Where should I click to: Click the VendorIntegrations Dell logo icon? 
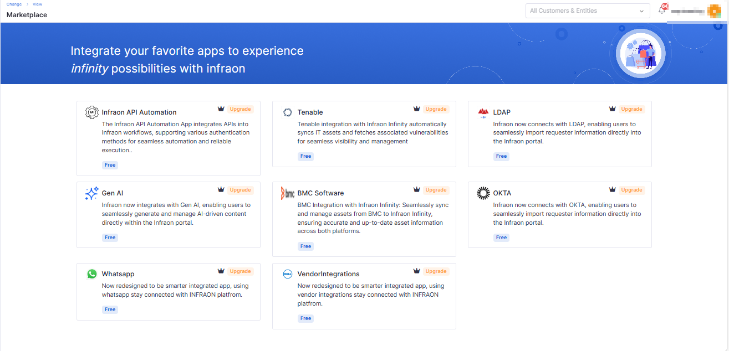point(287,274)
